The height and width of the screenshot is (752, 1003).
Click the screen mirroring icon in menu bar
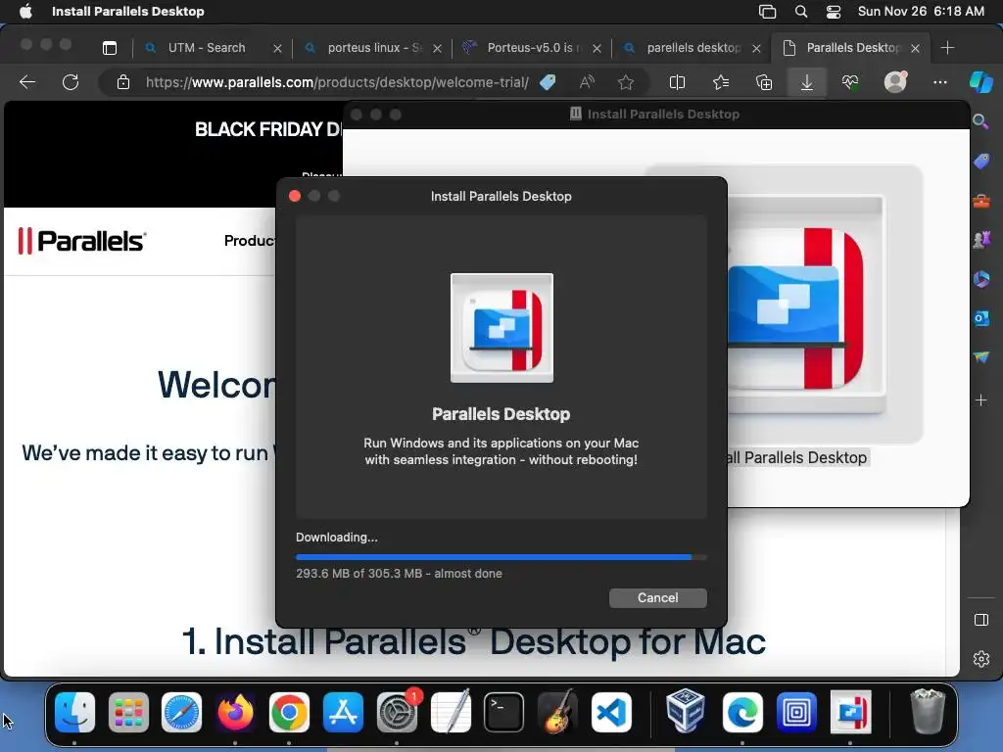click(767, 12)
